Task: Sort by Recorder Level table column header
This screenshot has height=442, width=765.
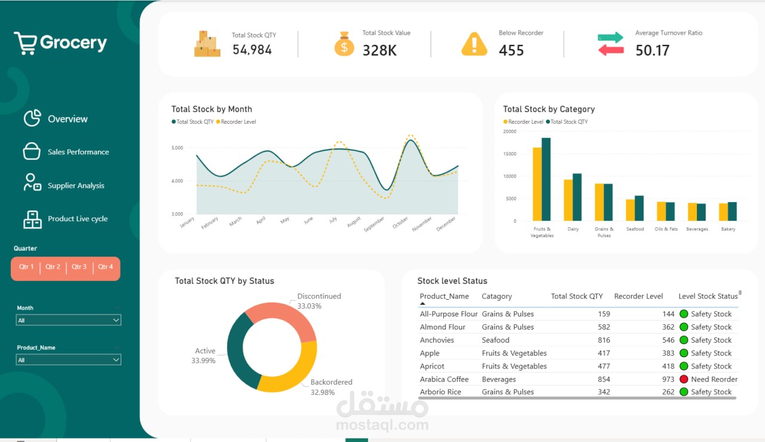Action: coord(638,296)
